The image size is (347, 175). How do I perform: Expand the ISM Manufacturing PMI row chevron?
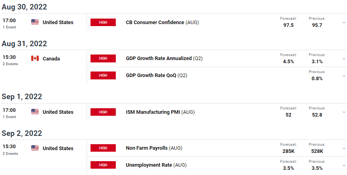point(344,112)
